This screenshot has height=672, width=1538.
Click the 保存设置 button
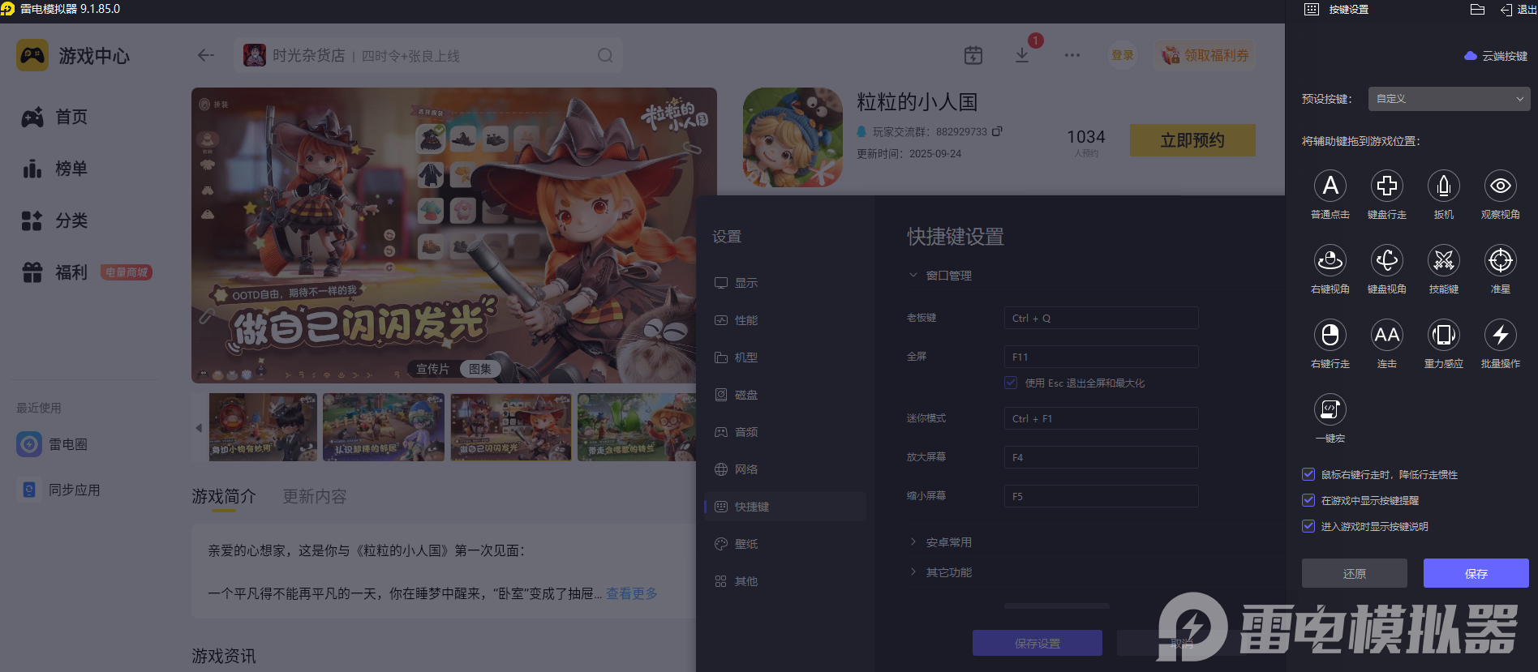(1038, 643)
